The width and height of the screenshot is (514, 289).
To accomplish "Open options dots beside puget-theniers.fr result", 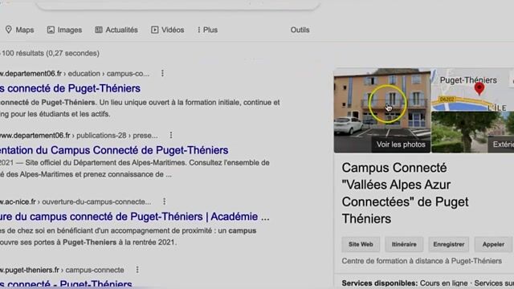I will [137, 270].
